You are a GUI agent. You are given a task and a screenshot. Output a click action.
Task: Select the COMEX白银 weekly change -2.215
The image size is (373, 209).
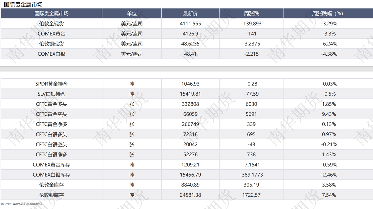click(x=251, y=54)
